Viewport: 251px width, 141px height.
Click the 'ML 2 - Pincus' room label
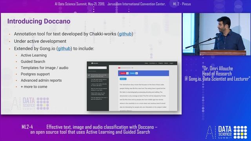tap(182, 4)
